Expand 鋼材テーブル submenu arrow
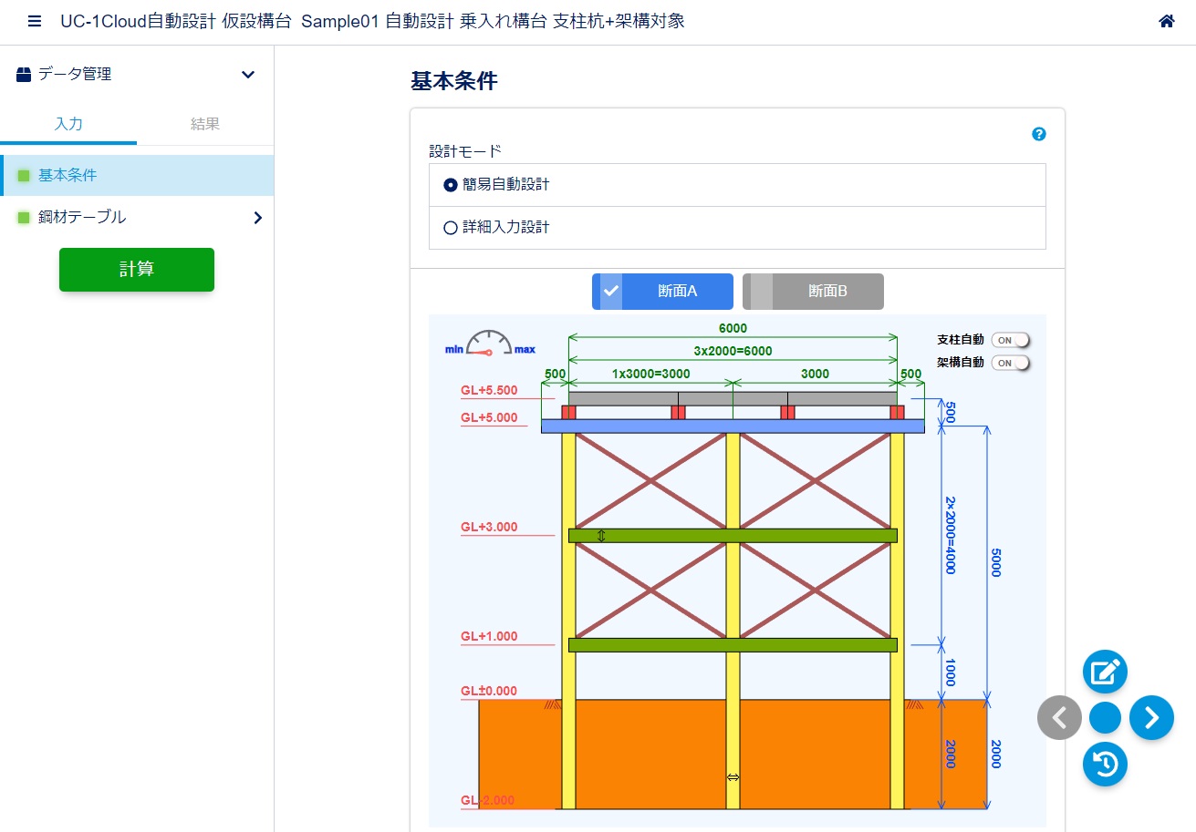This screenshot has width=1196, height=832. [257, 218]
